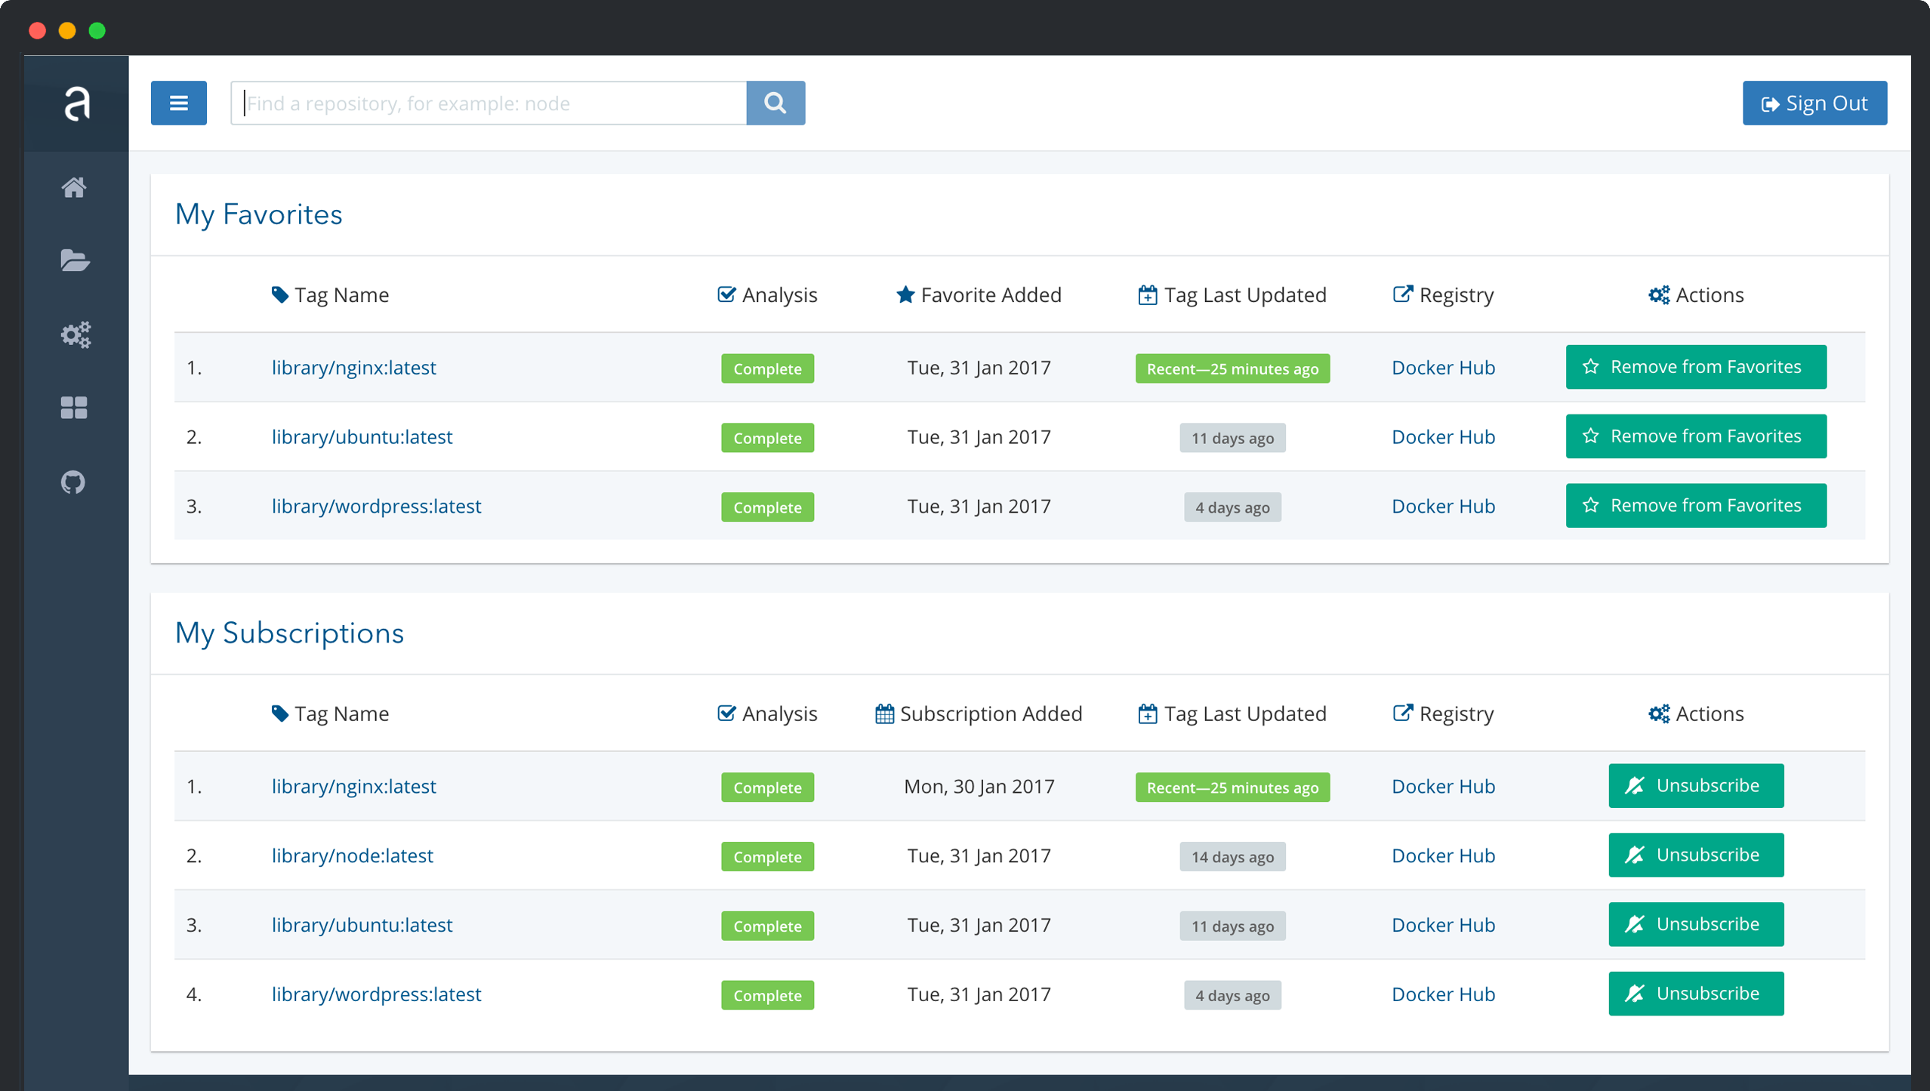This screenshot has width=1930, height=1091.
Task: Click '14 days ago' badge for node
Action: (1232, 857)
